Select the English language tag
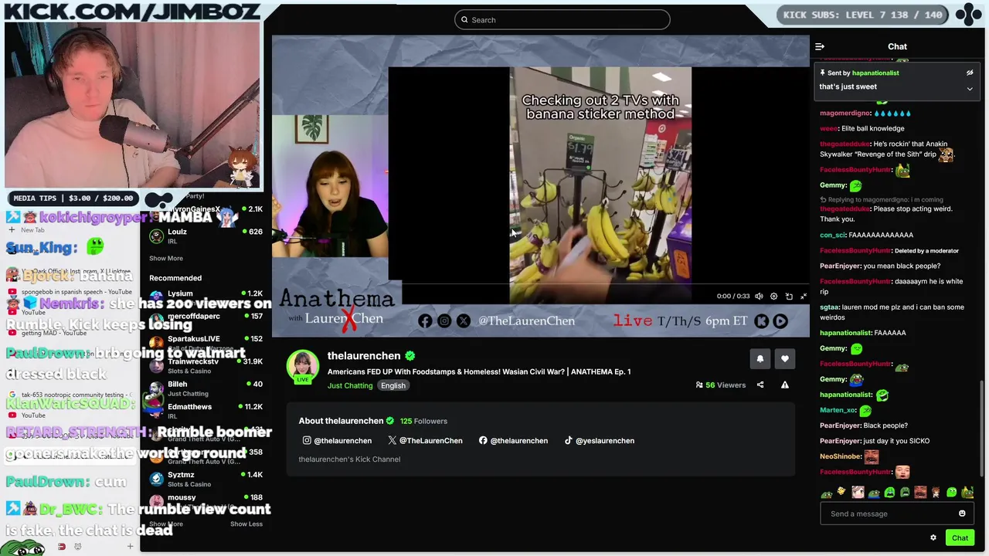 (x=393, y=385)
